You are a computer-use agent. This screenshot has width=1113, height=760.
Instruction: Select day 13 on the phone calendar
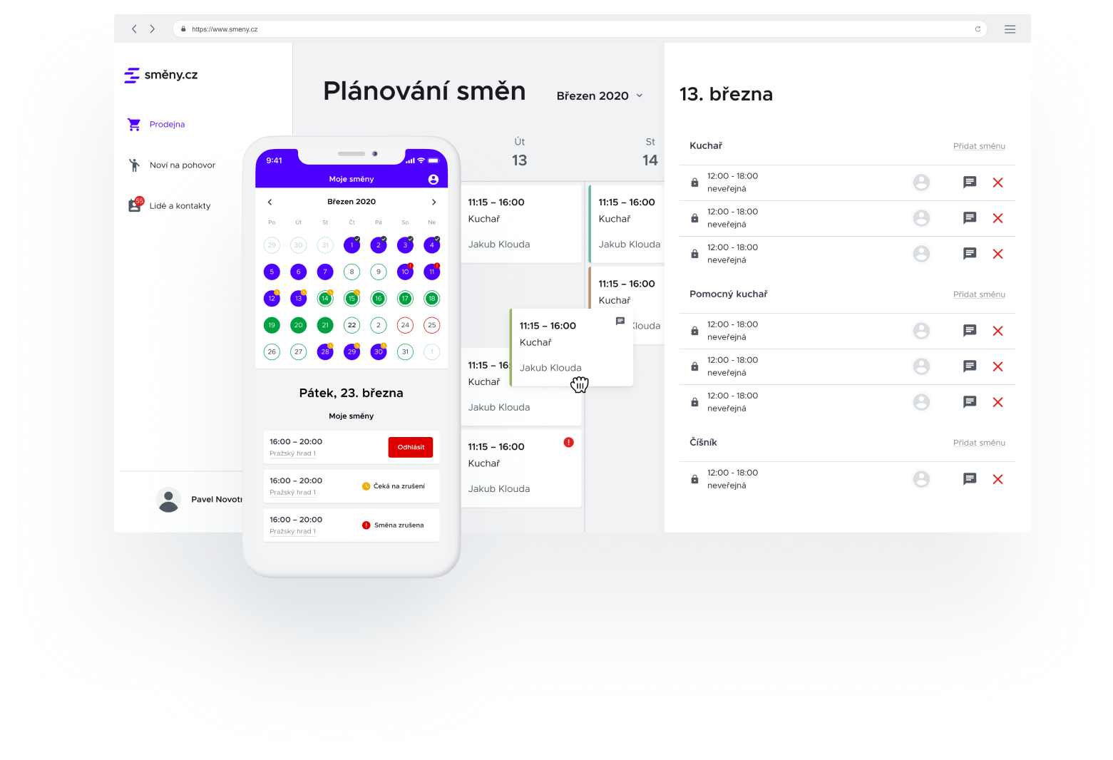tap(298, 298)
